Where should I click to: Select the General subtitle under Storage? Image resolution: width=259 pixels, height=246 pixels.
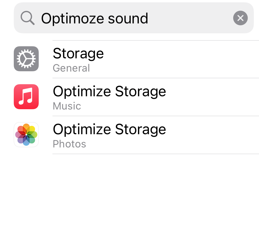(x=71, y=68)
